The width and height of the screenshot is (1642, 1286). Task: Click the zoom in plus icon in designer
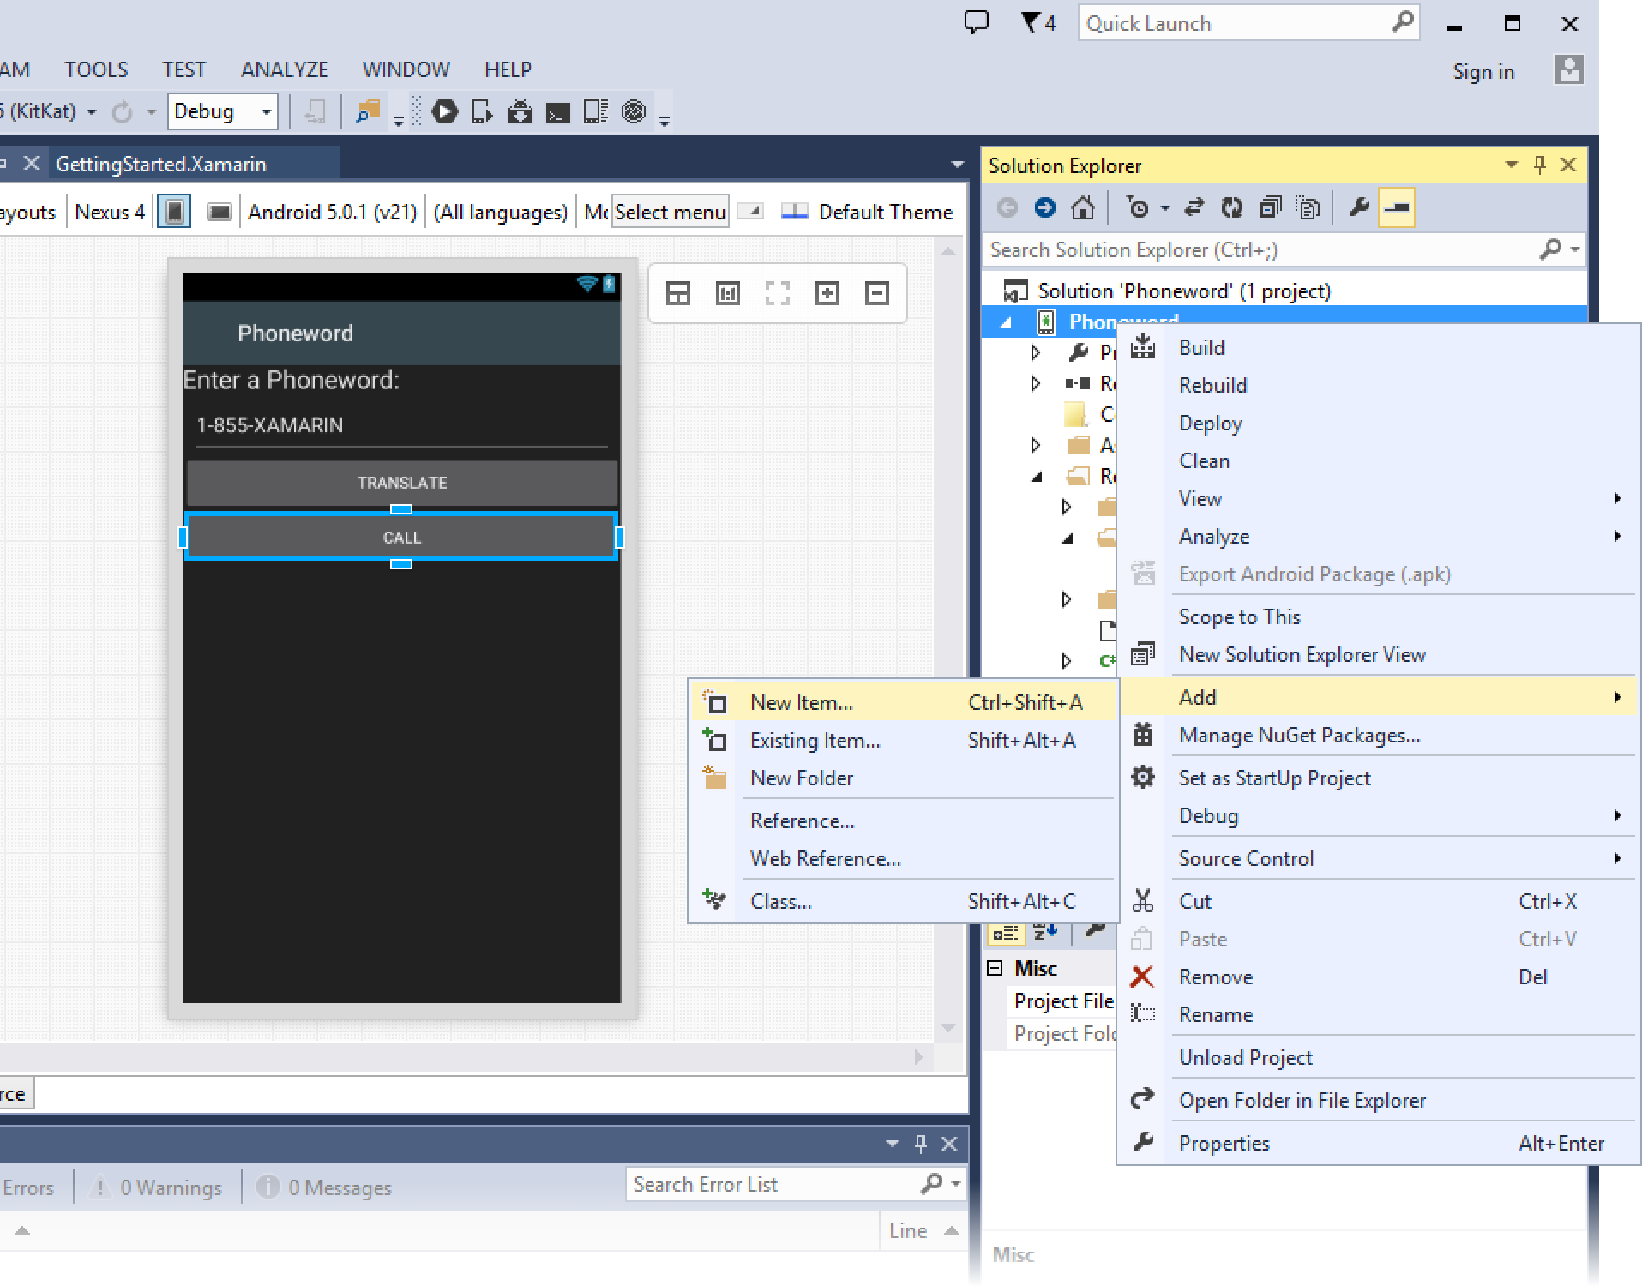tap(827, 293)
